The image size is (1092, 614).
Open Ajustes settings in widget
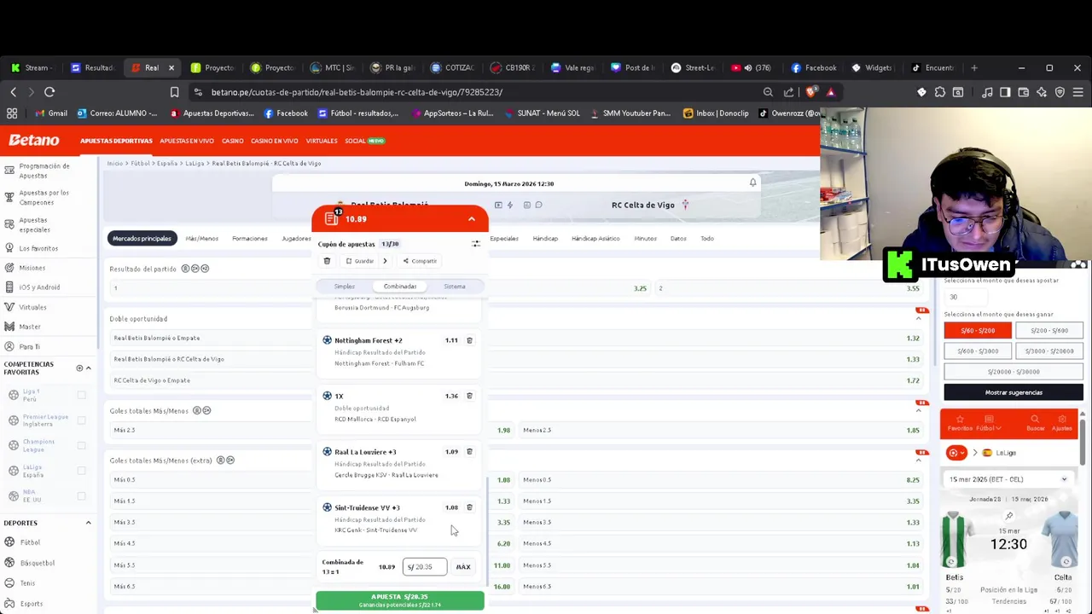coord(1062,423)
